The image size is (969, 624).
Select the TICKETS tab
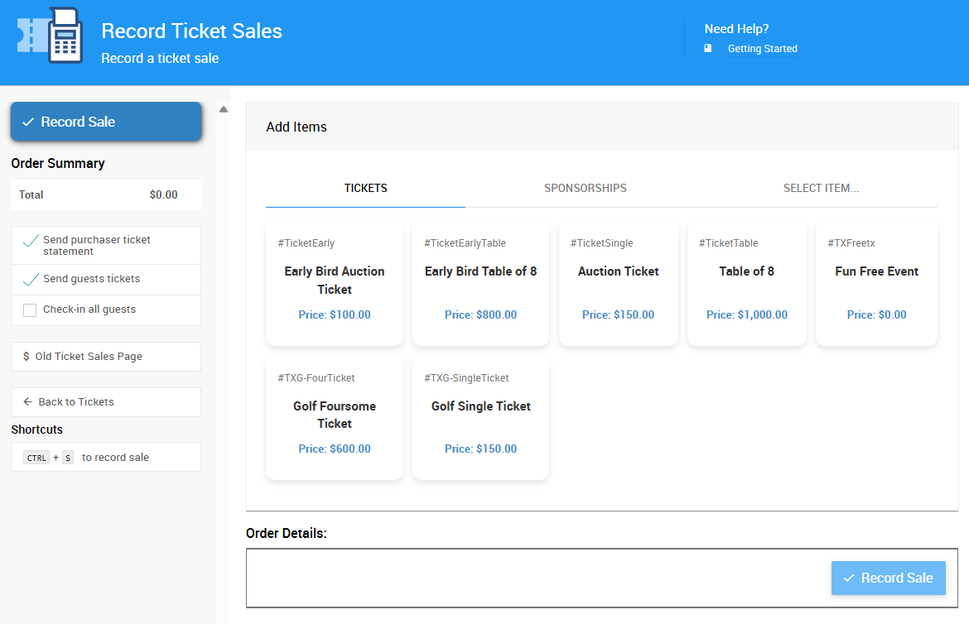365,188
